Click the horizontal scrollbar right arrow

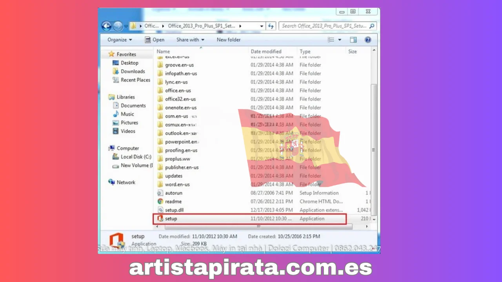pos(367,226)
